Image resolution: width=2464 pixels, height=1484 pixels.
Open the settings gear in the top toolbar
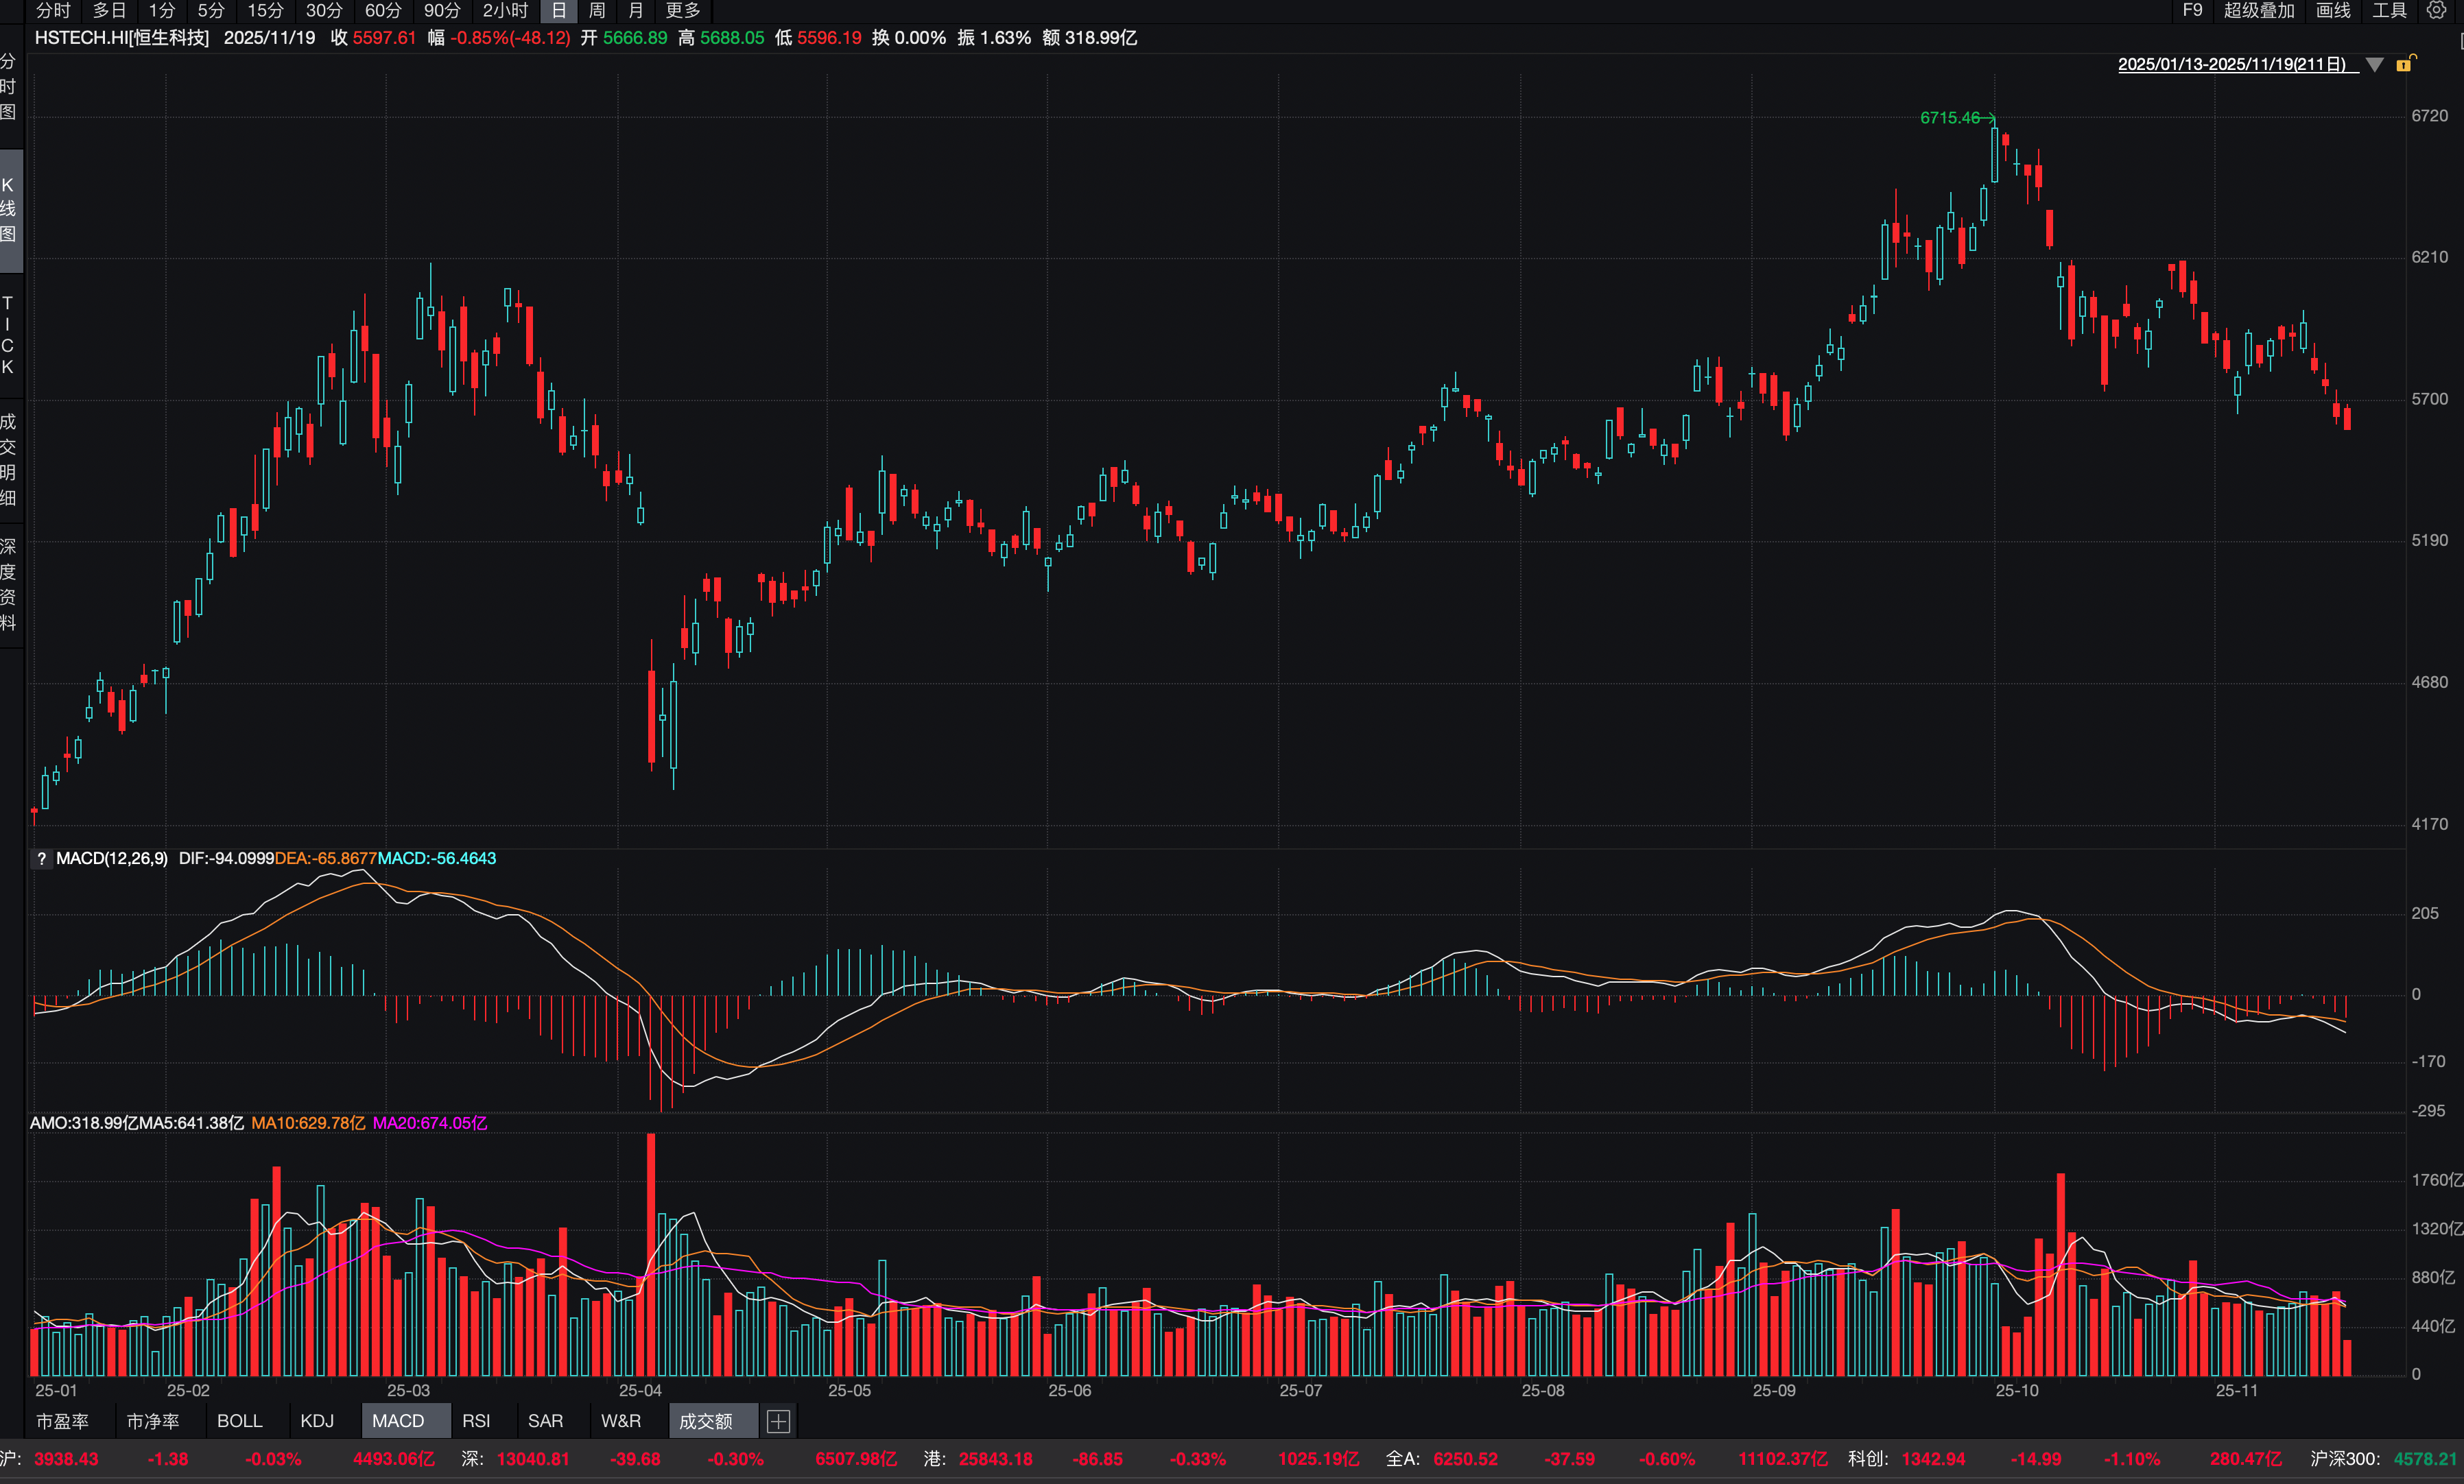coord(2436,10)
